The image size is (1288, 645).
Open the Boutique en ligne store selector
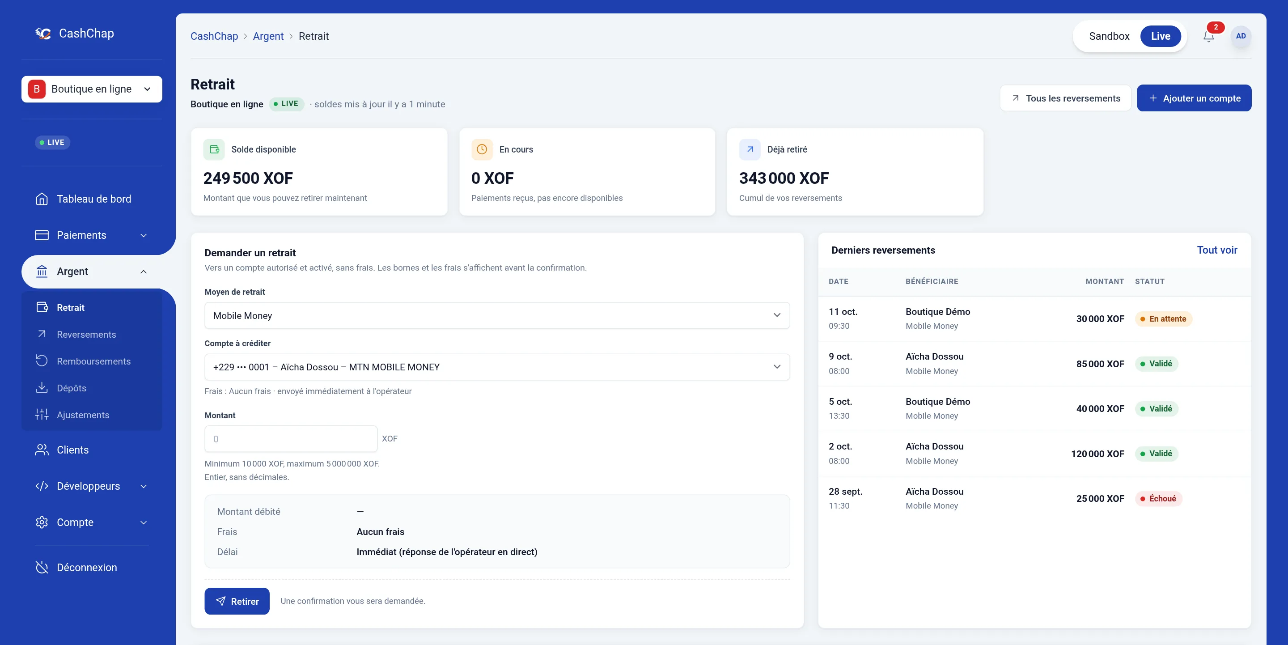point(92,89)
